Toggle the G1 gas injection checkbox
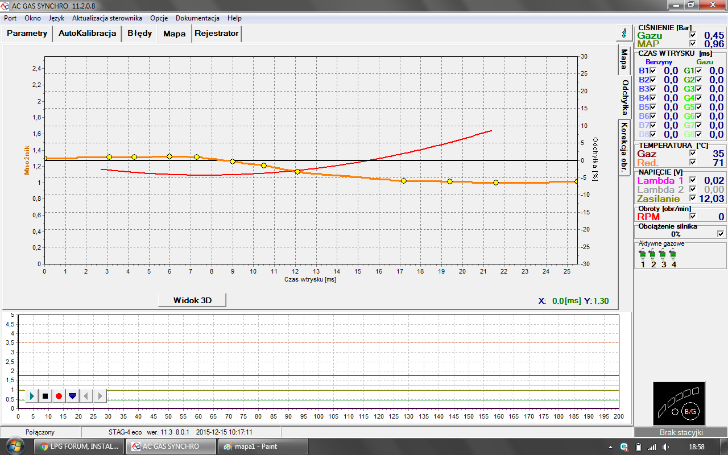Screen dimensions: 728x455 click(x=698, y=71)
